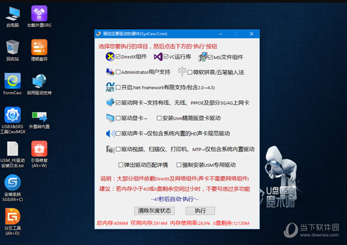Click the 总内存:4096M status text
Image resolution: width=347 pixels, height=245 pixels.
tap(112, 223)
